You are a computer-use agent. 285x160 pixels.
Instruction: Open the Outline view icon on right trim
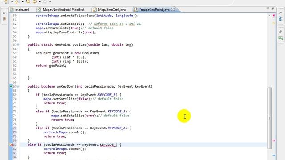281,19
